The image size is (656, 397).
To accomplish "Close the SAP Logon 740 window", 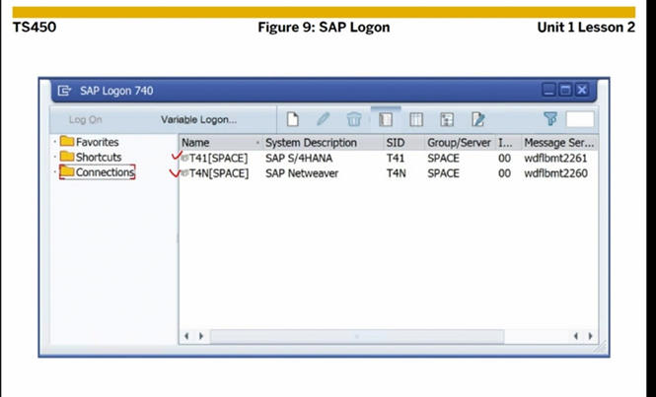I will pos(582,90).
